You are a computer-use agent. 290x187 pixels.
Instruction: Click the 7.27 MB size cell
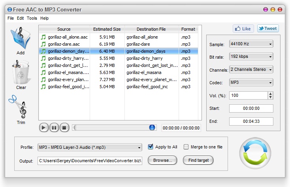(x=107, y=80)
